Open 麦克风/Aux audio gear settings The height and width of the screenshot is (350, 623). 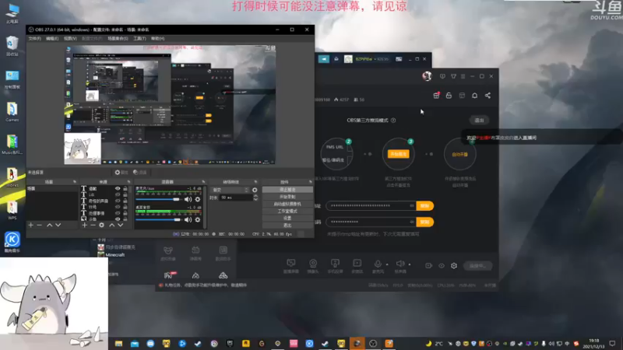click(x=198, y=199)
